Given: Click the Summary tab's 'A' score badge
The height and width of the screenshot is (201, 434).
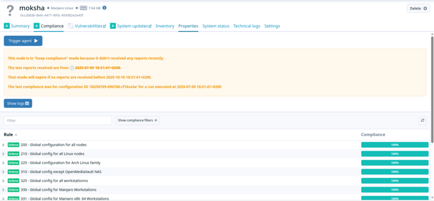Looking at the screenshot, I should 7,26.
